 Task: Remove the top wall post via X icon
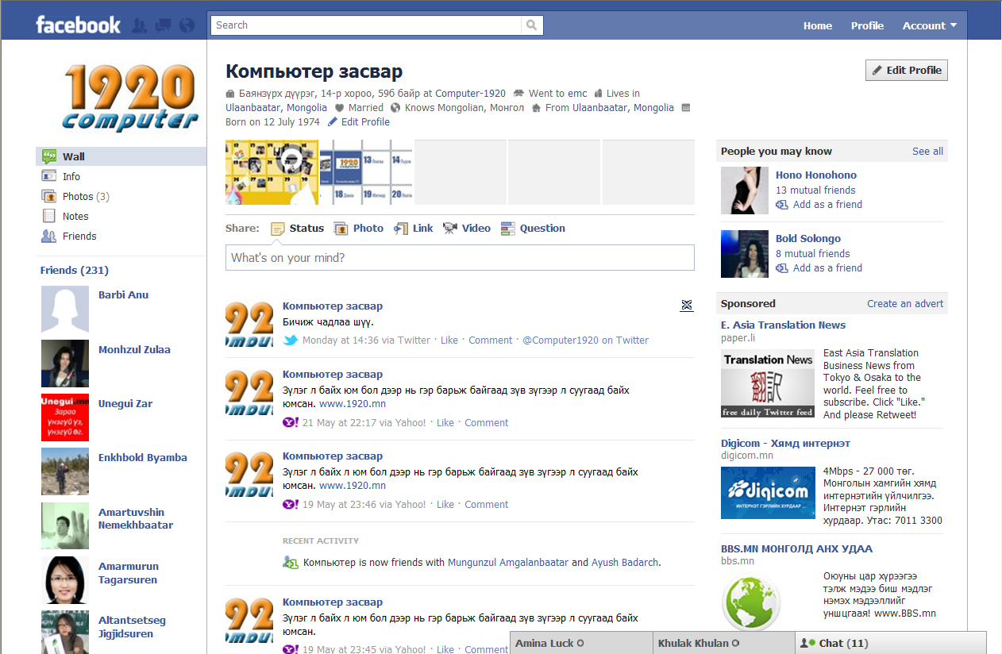point(687,306)
